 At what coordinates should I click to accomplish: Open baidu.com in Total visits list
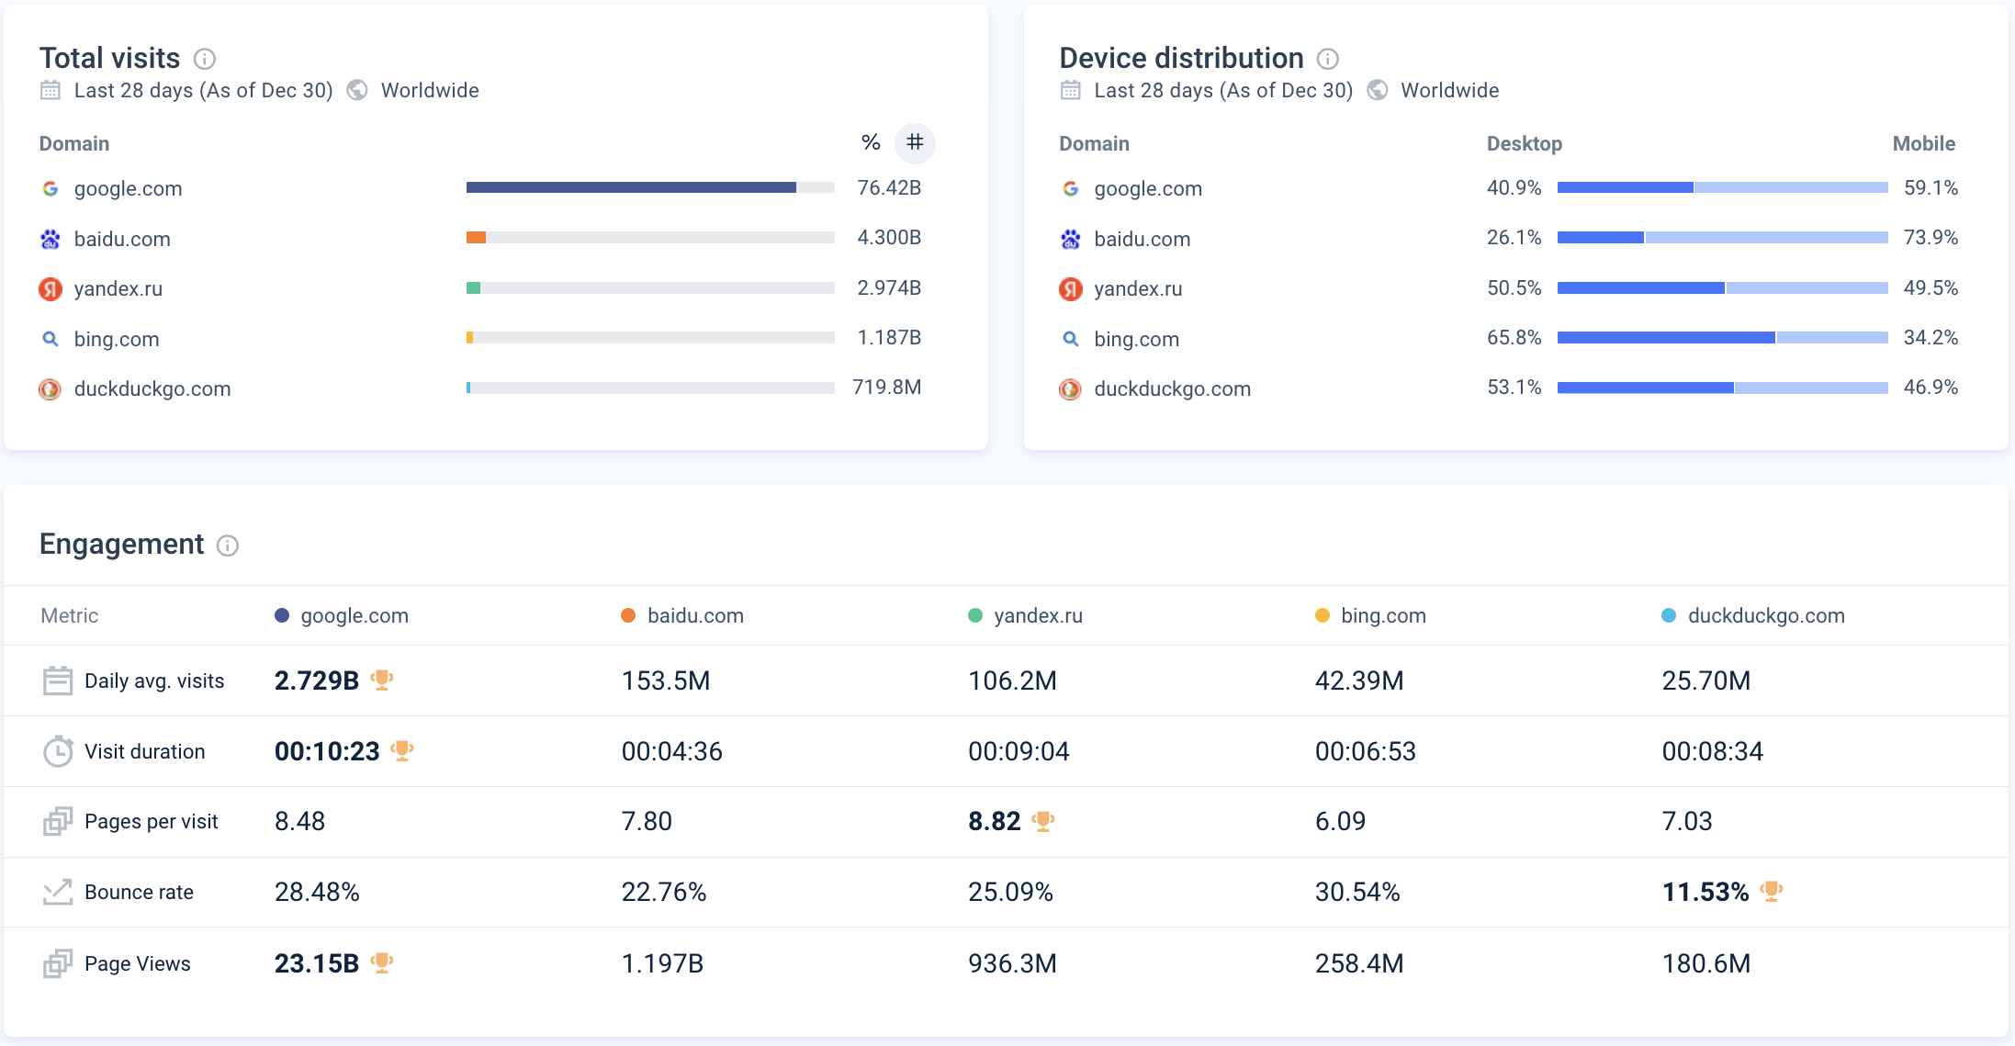(122, 239)
